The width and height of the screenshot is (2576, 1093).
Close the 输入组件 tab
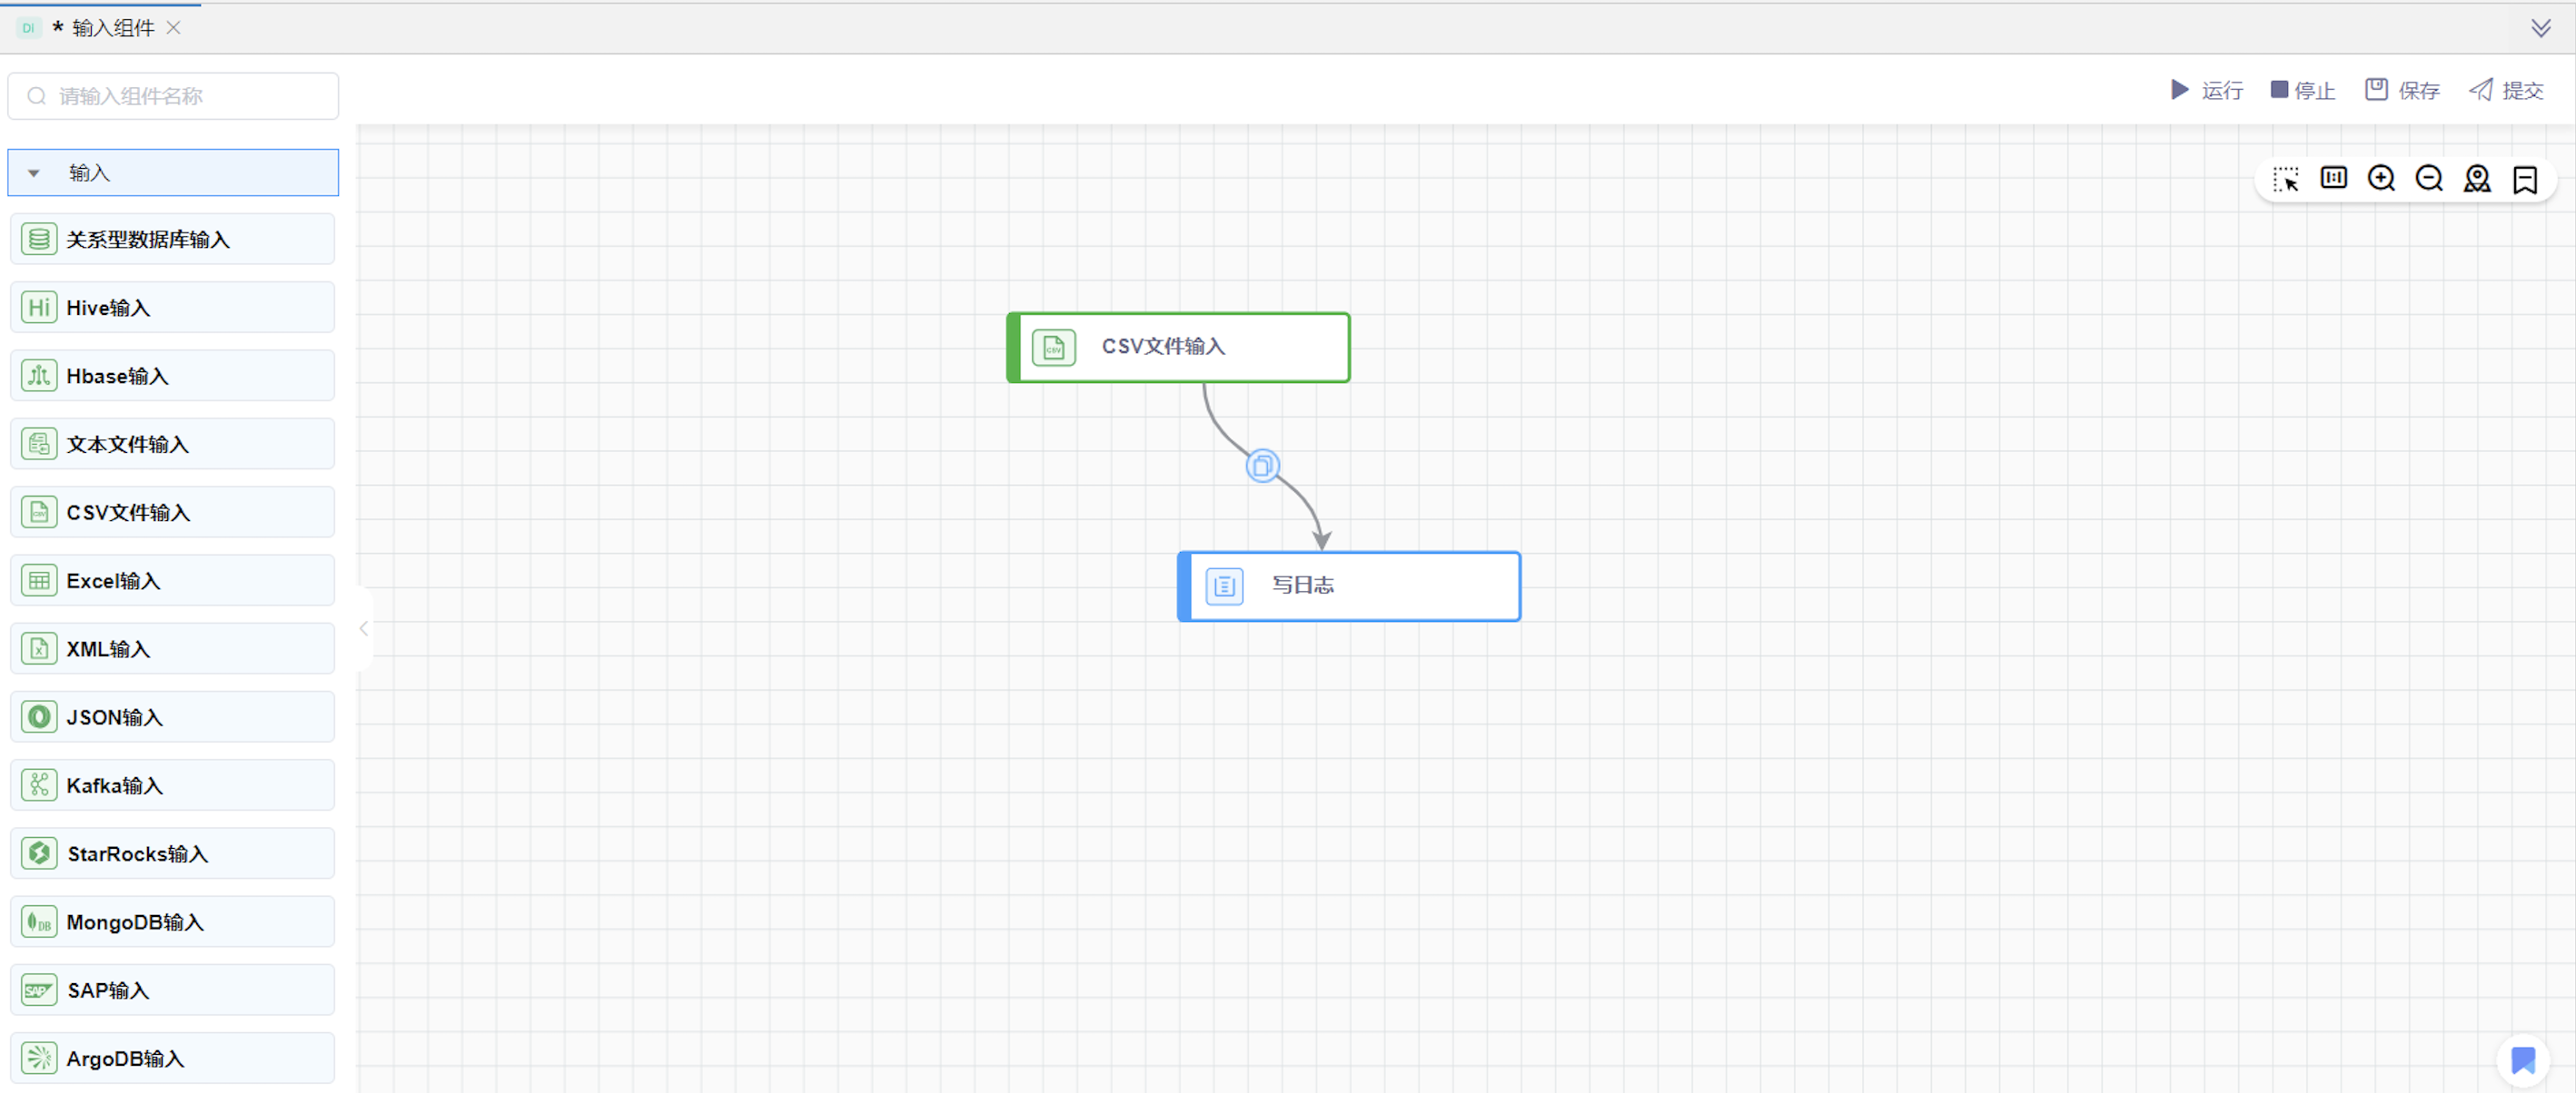click(x=174, y=28)
